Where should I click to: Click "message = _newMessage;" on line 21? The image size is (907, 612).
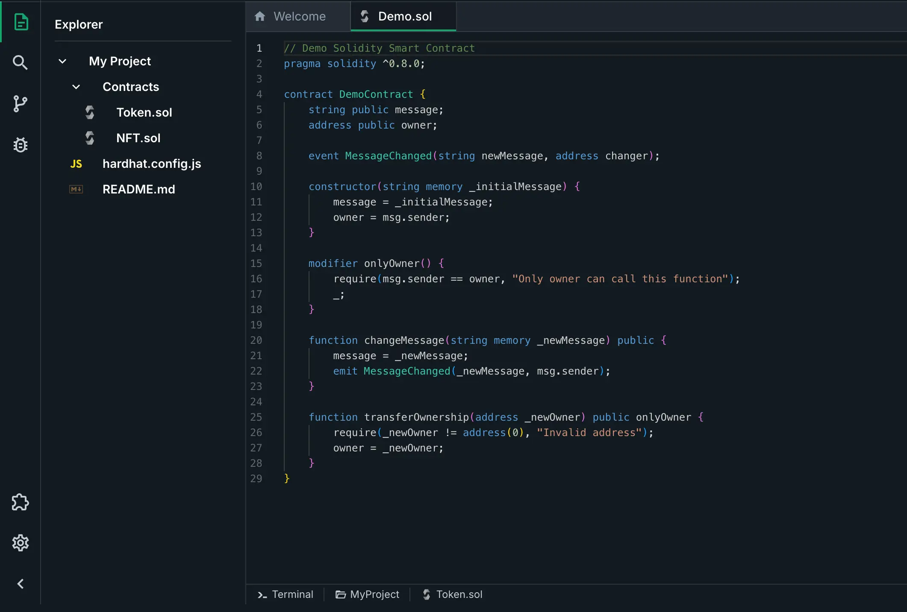(400, 356)
